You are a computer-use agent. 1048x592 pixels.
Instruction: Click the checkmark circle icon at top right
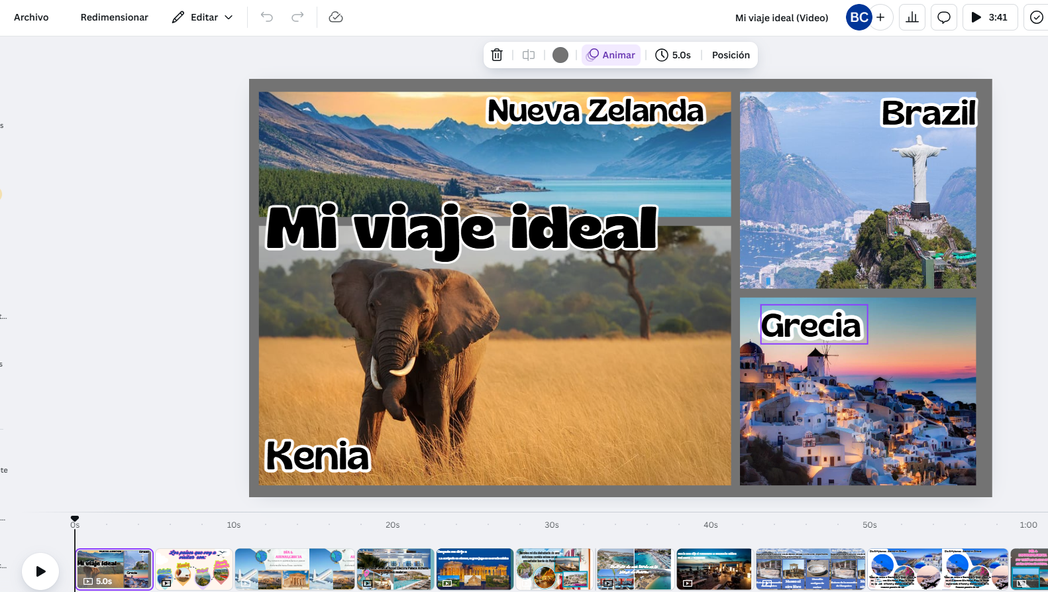point(1037,17)
